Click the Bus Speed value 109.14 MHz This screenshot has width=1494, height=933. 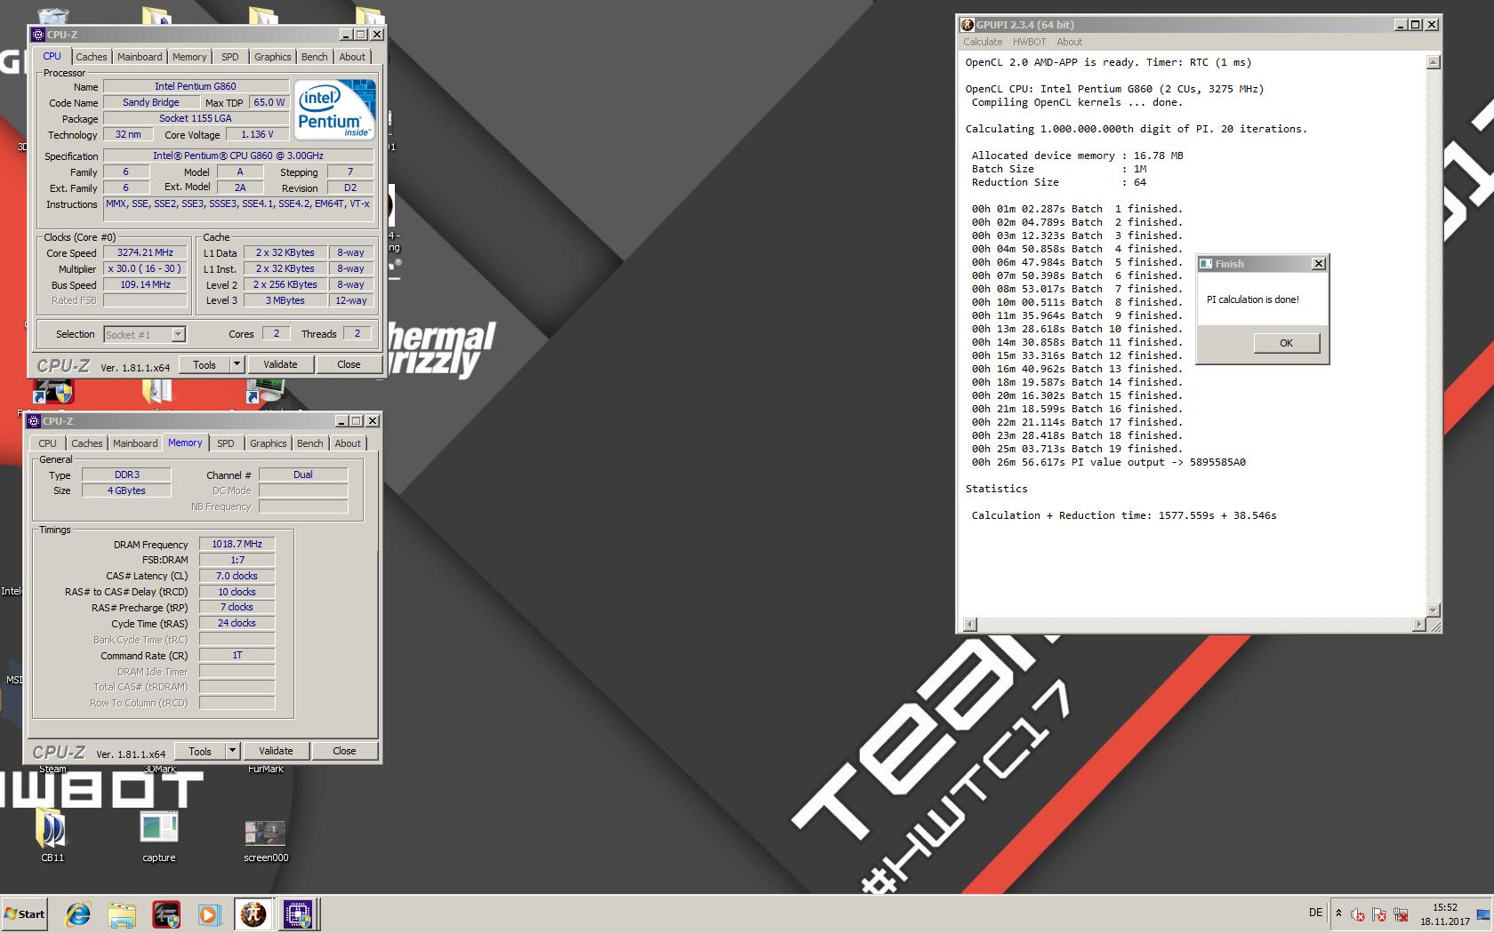coord(145,284)
